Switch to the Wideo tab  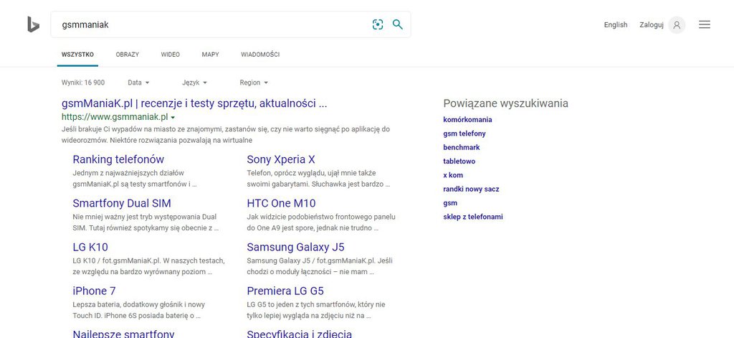coord(171,55)
